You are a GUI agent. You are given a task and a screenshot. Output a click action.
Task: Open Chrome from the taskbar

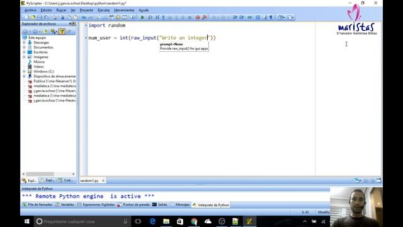pos(194,221)
